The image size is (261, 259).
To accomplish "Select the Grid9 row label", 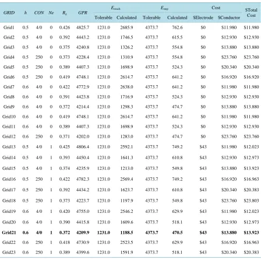I will (9, 107).
